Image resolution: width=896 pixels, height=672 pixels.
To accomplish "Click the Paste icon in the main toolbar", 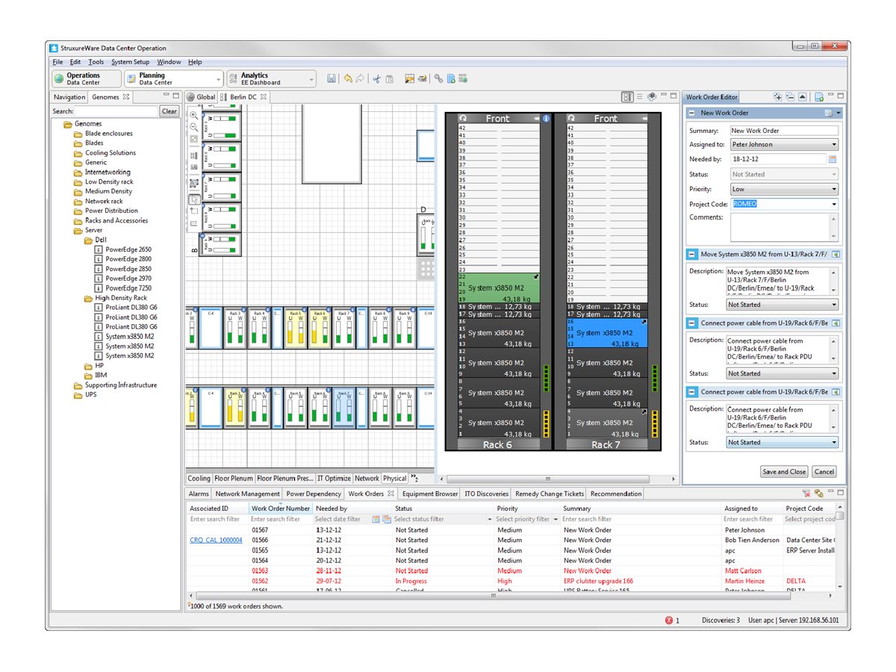I will coord(389,78).
